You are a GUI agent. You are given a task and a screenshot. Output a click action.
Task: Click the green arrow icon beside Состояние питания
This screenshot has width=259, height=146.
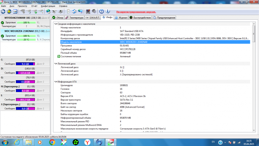pos(59,56)
